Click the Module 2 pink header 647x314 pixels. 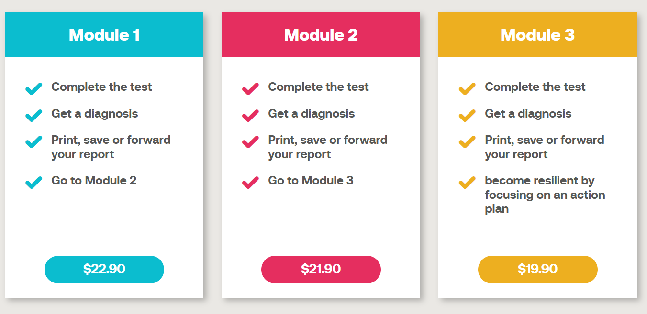click(321, 35)
